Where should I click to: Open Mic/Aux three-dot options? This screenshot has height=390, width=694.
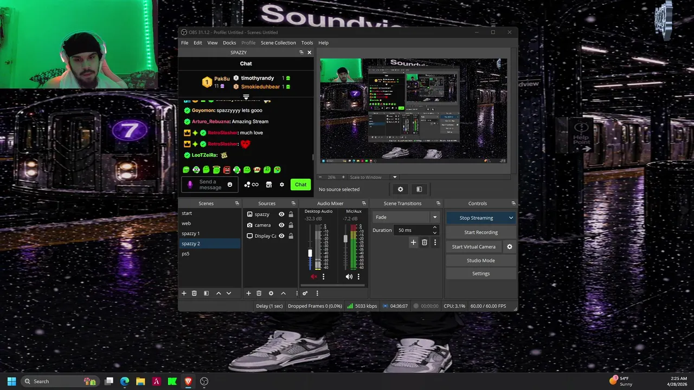pos(358,277)
